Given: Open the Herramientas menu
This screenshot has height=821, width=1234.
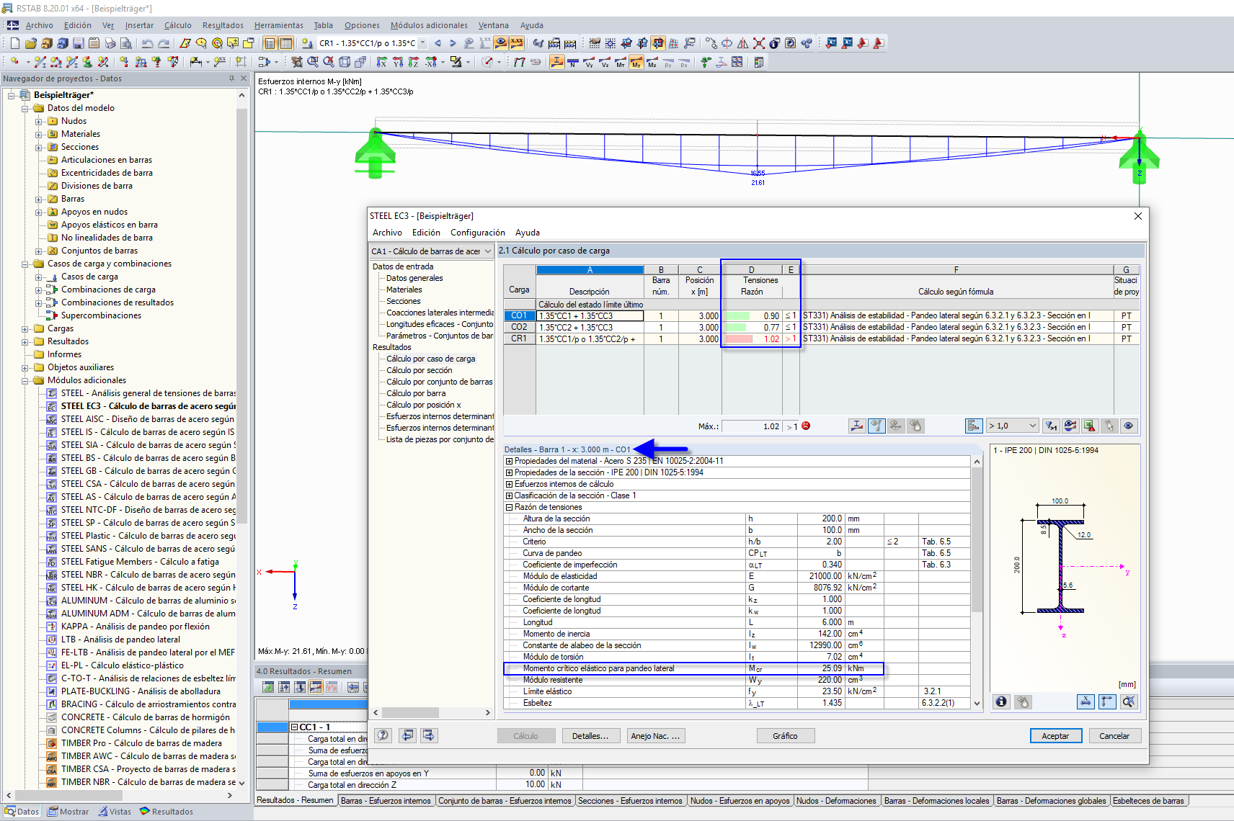Looking at the screenshot, I should coord(278,25).
